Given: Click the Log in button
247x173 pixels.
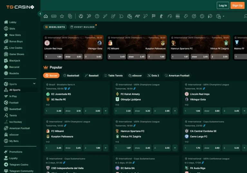Looking at the screenshot, I should (223, 5).
